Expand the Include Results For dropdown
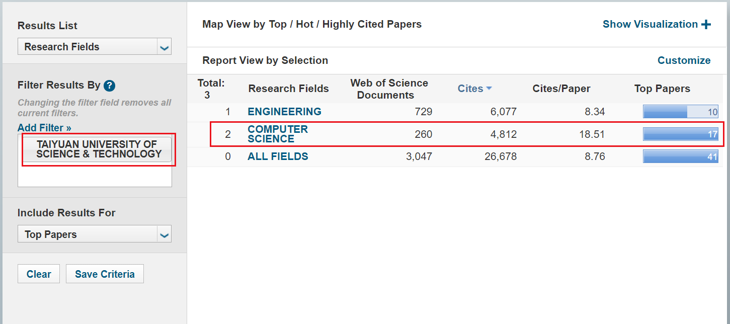This screenshot has width=730, height=324. [x=164, y=234]
